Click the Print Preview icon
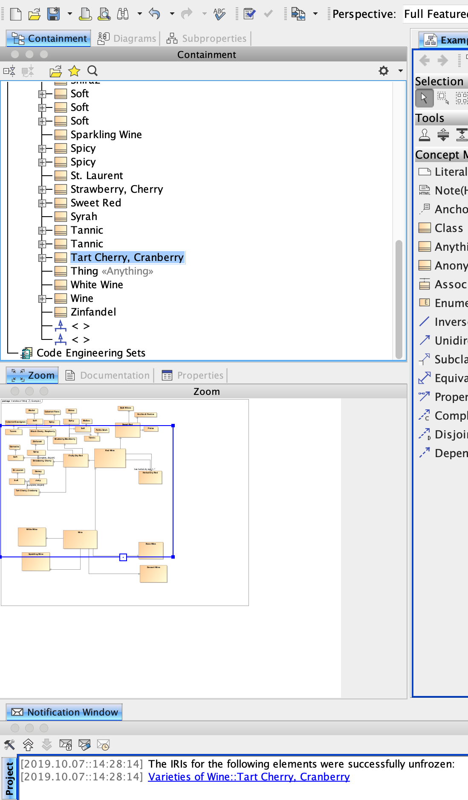This screenshot has width=468, height=800. [x=104, y=14]
